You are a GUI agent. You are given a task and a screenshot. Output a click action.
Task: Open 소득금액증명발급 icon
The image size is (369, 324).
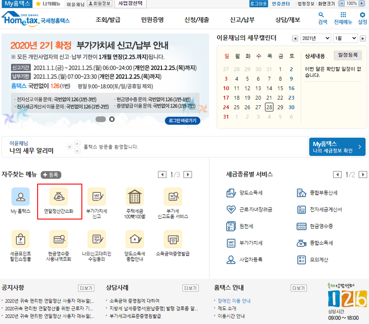click(173, 239)
